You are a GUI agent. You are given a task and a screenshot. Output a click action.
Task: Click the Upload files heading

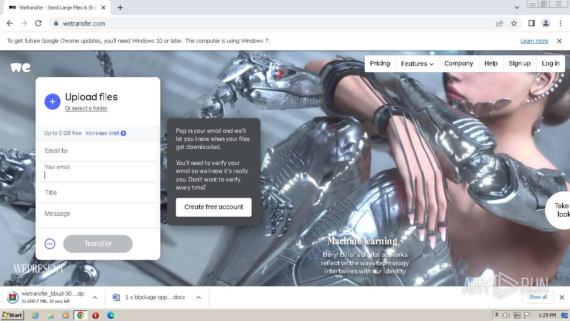click(x=91, y=97)
